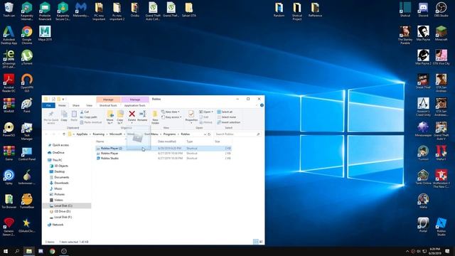
Task: Open the Easy access dropdown
Action: tap(171, 117)
